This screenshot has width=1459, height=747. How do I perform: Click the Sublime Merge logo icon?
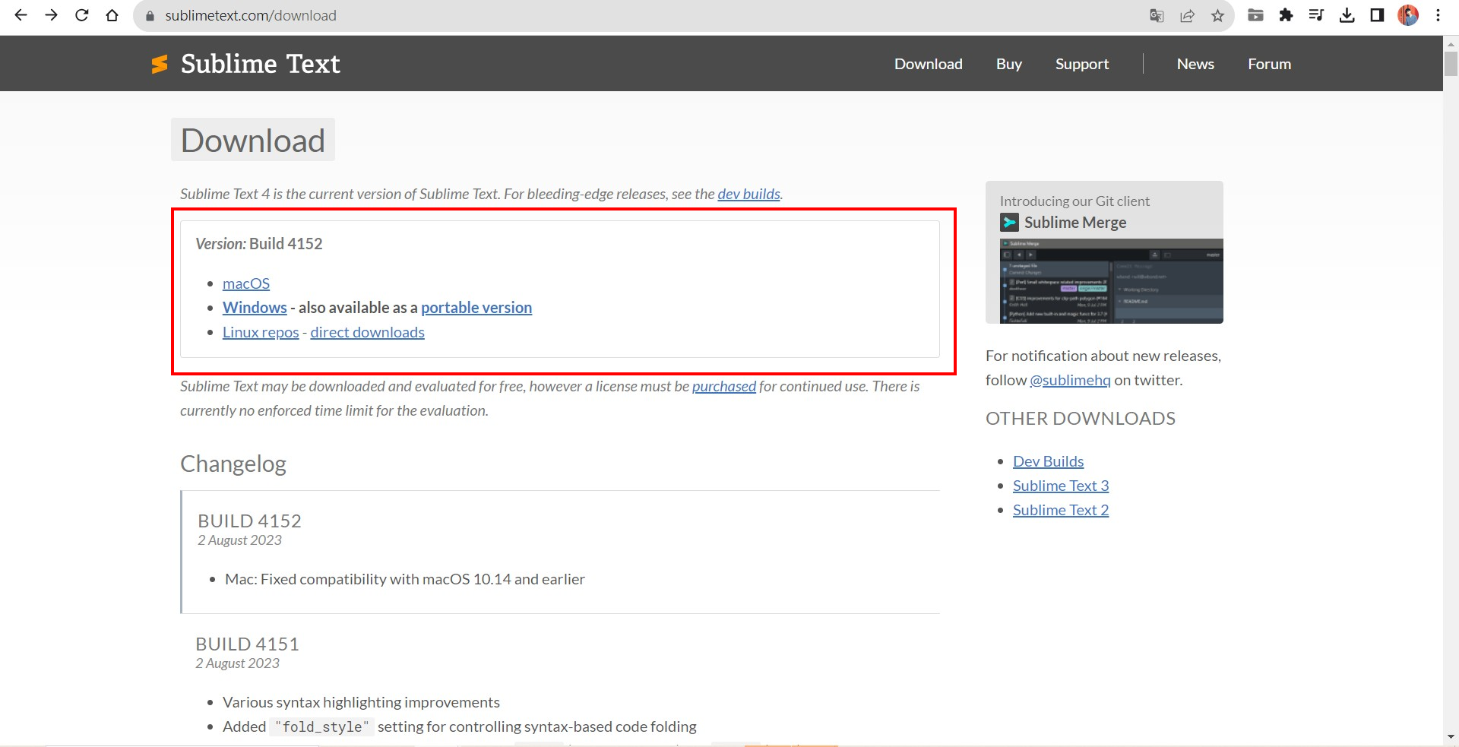point(1009,223)
